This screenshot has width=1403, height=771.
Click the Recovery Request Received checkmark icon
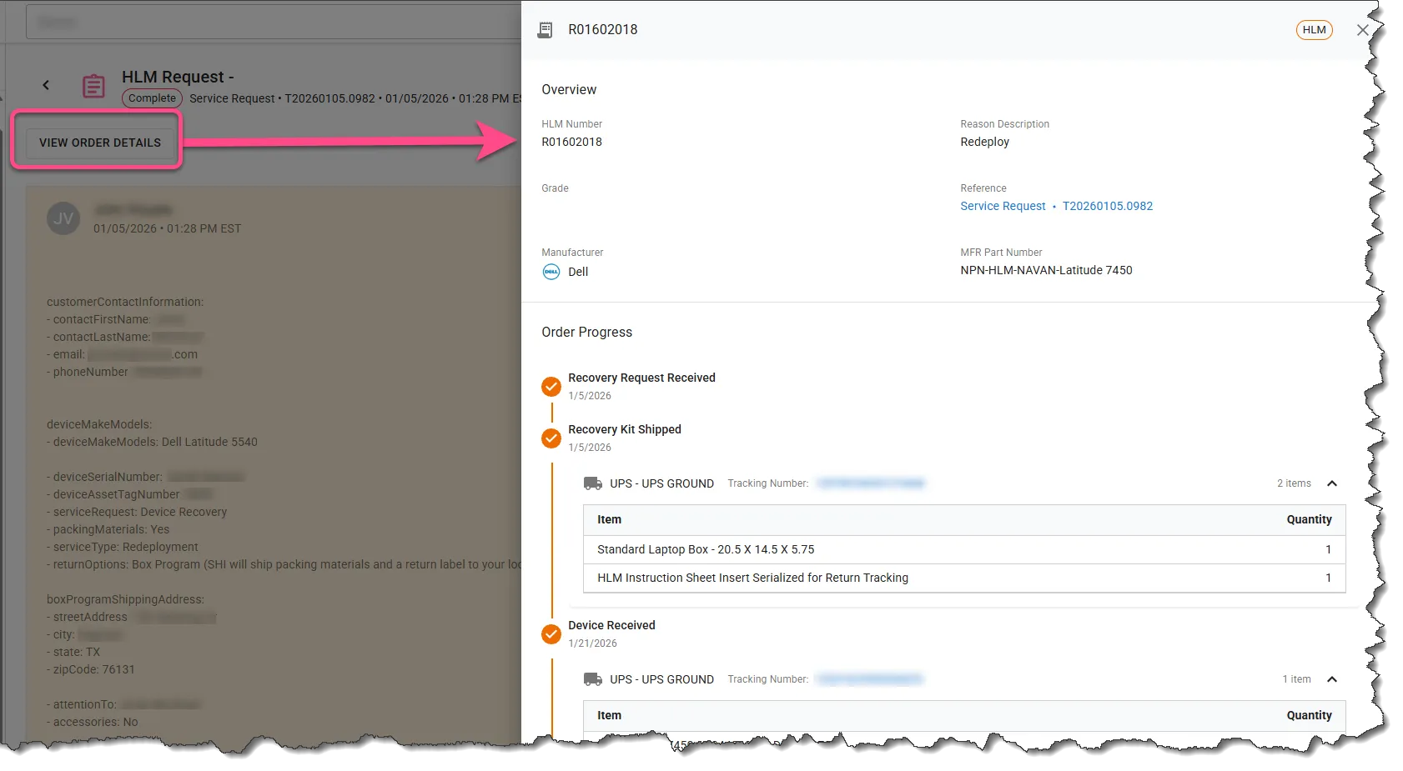point(551,387)
